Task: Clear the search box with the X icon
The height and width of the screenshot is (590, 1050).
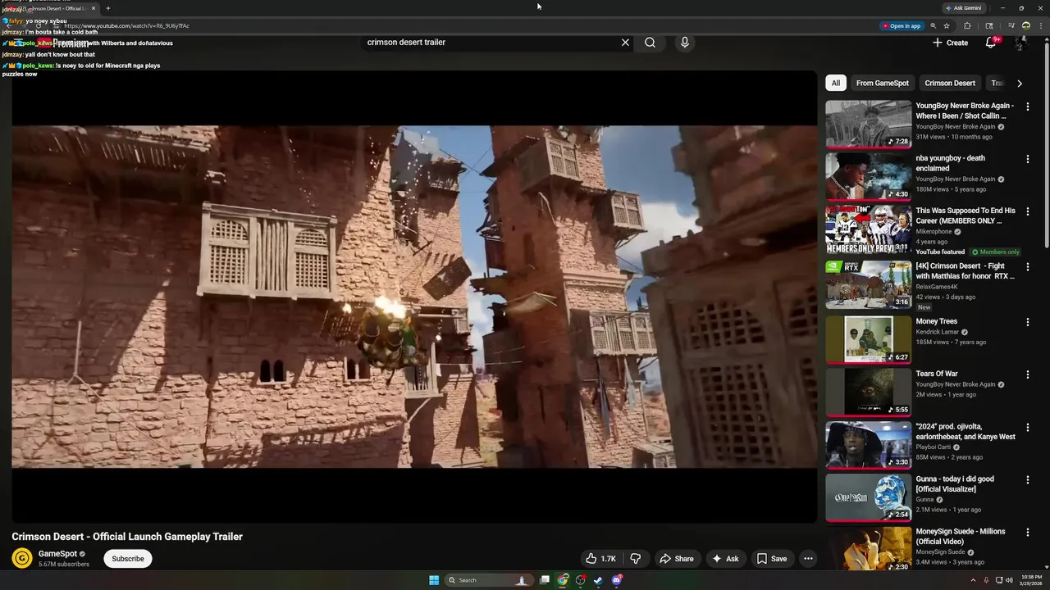Action: tap(625, 43)
